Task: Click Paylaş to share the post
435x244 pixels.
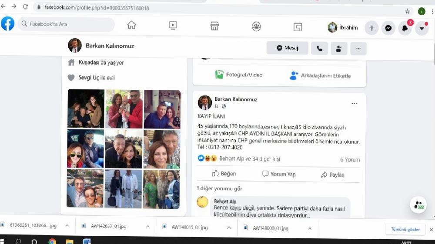Action: (x=332, y=175)
